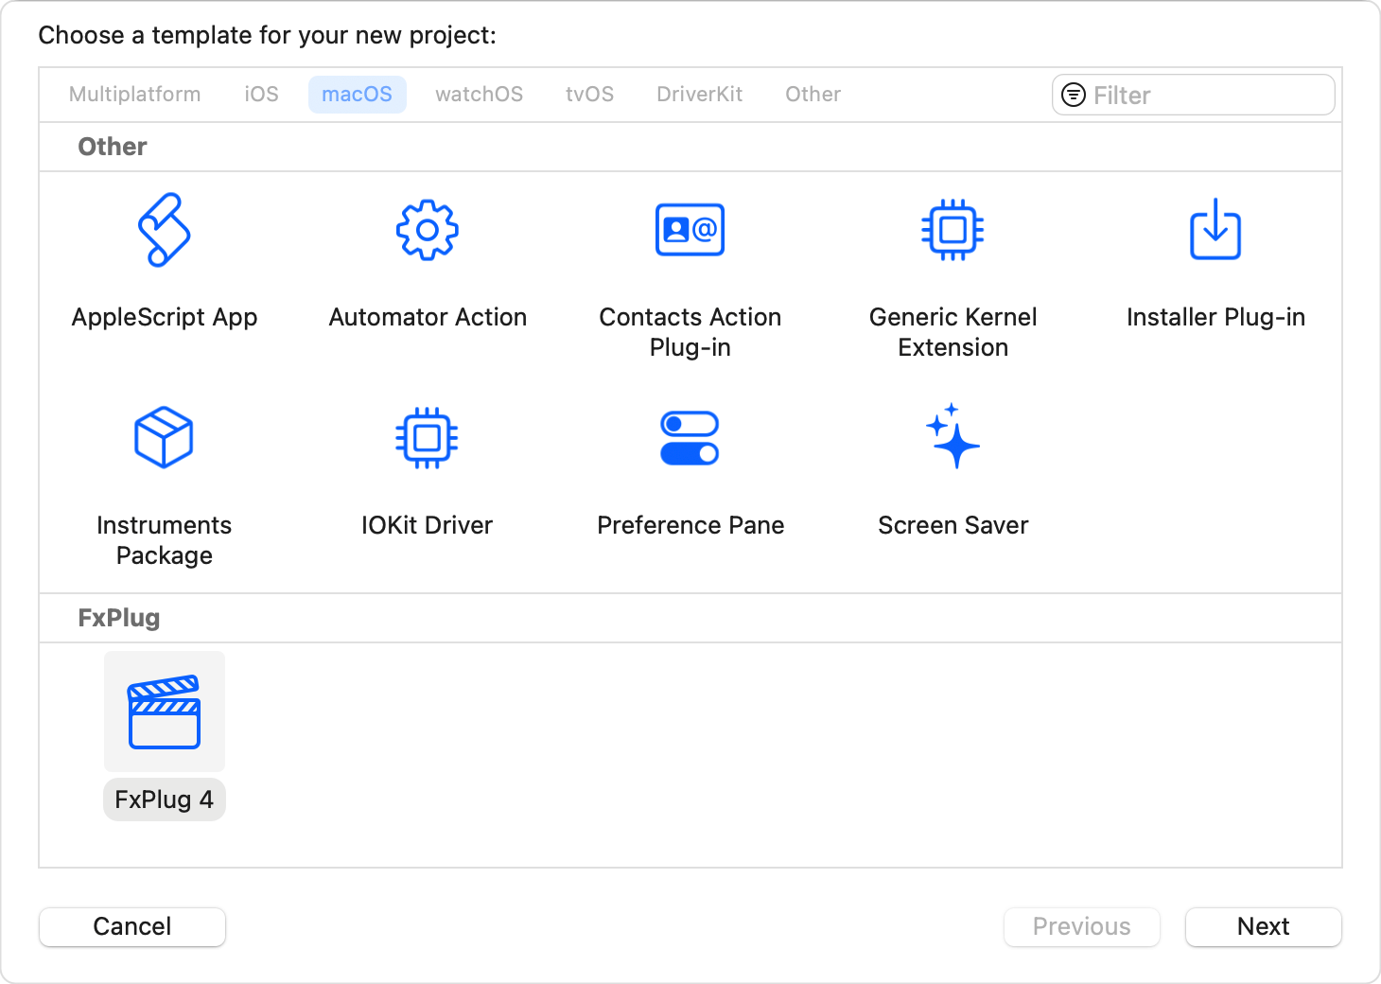This screenshot has width=1381, height=984.
Task: Switch to the Multiplatform tab
Action: tap(134, 94)
